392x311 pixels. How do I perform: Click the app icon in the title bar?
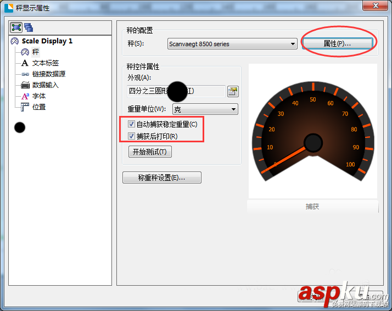click(9, 8)
